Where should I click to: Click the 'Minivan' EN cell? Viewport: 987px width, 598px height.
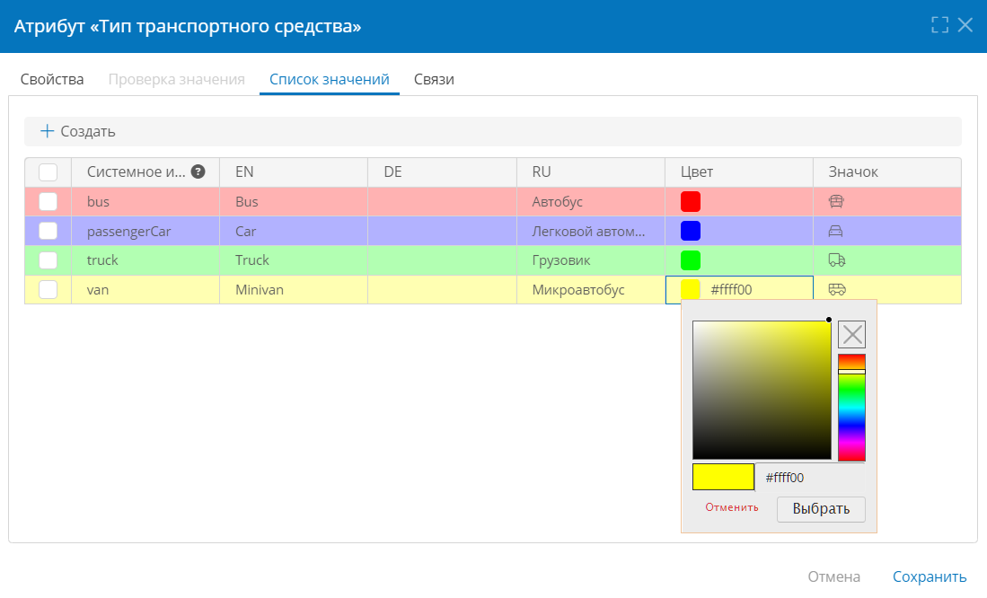294,289
